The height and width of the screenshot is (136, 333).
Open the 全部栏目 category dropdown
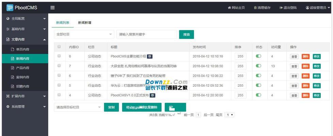coord(84,34)
